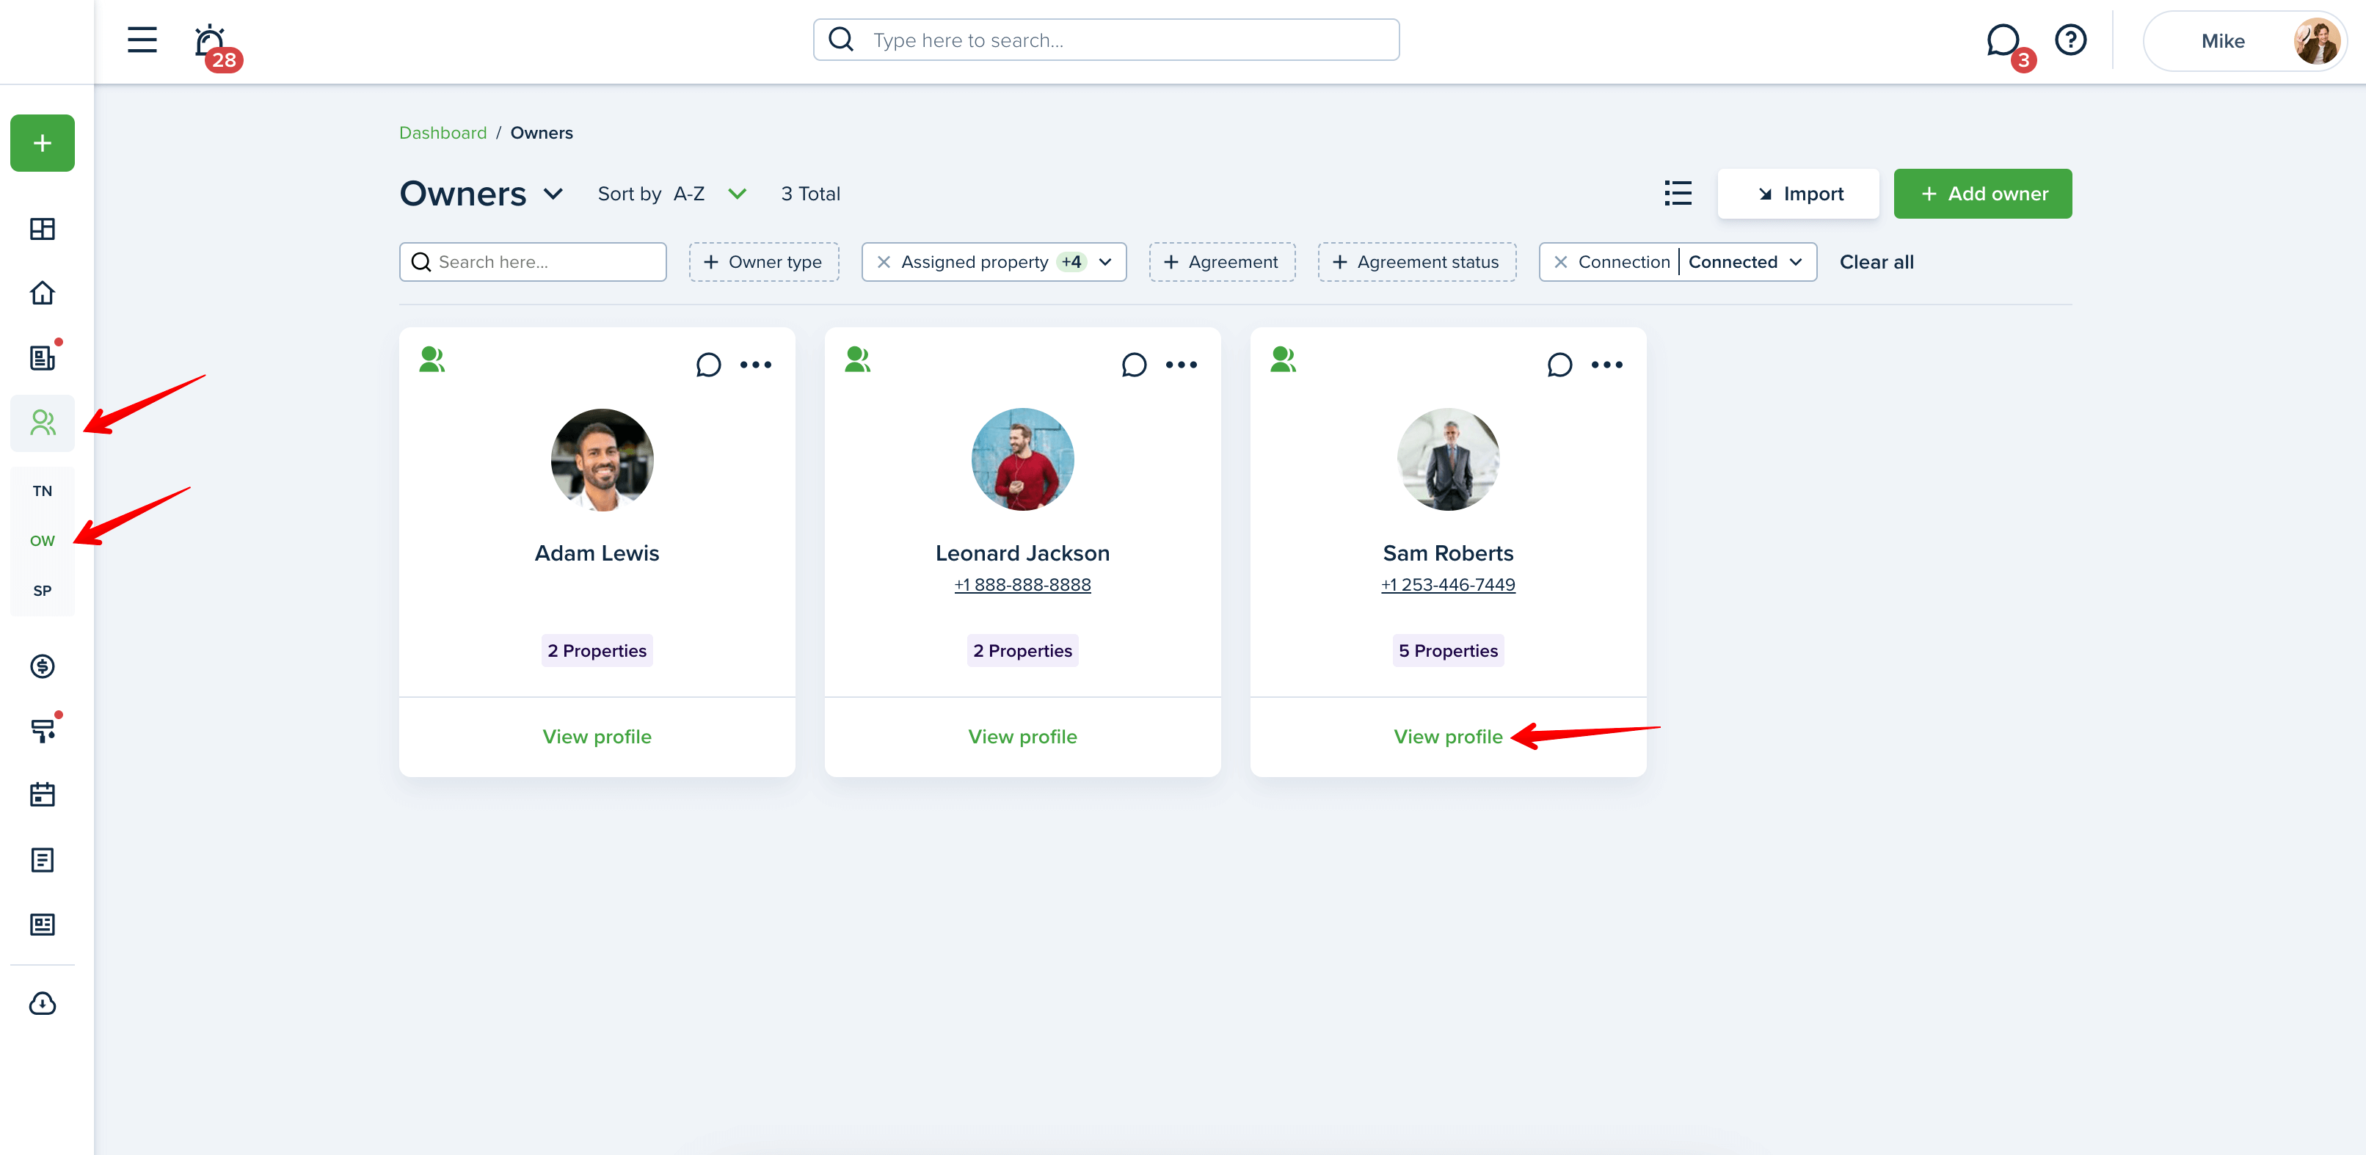Click the Adam Lewis name
Screen dimensions: 2366x1155
tap(597, 553)
